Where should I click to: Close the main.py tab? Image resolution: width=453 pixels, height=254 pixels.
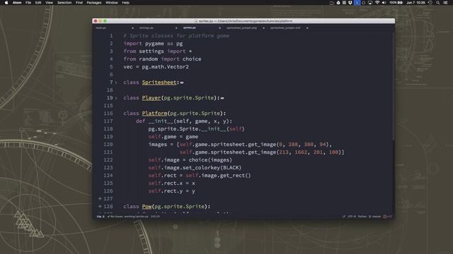[x=132, y=28]
